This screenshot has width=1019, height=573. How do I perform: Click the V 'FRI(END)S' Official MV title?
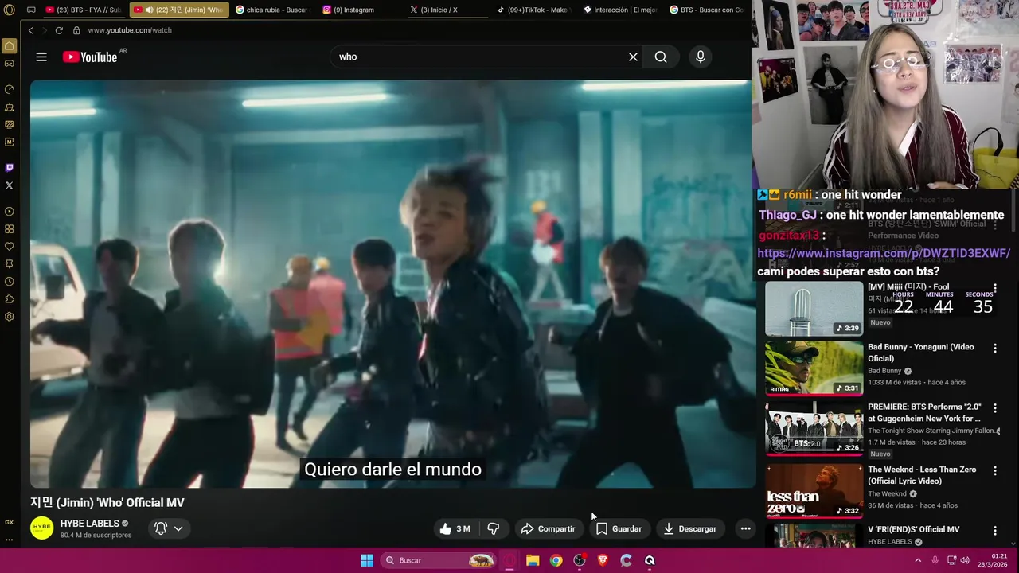click(x=913, y=529)
